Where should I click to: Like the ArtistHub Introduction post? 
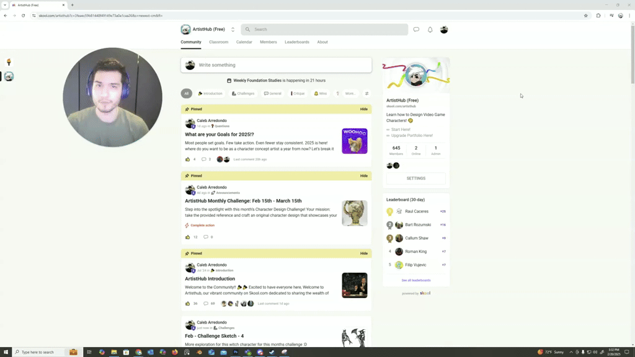[x=187, y=304]
